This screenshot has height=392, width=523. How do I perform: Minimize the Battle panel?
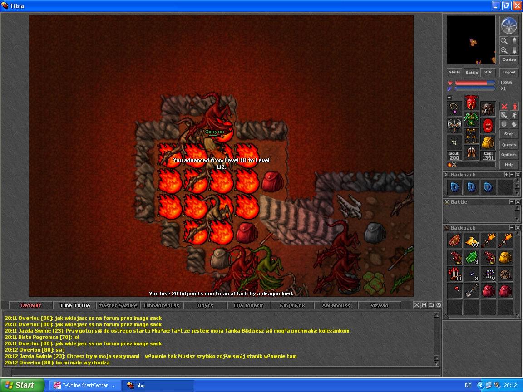pos(512,202)
